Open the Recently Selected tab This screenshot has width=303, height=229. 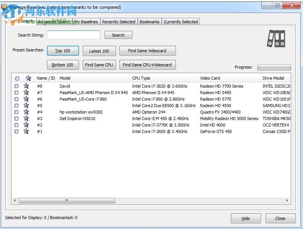119,22
